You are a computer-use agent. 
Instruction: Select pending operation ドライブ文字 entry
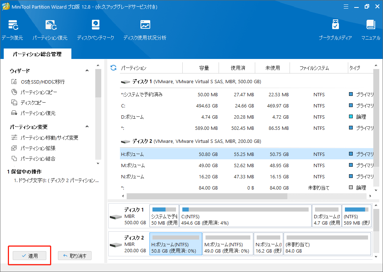[x=56, y=181]
